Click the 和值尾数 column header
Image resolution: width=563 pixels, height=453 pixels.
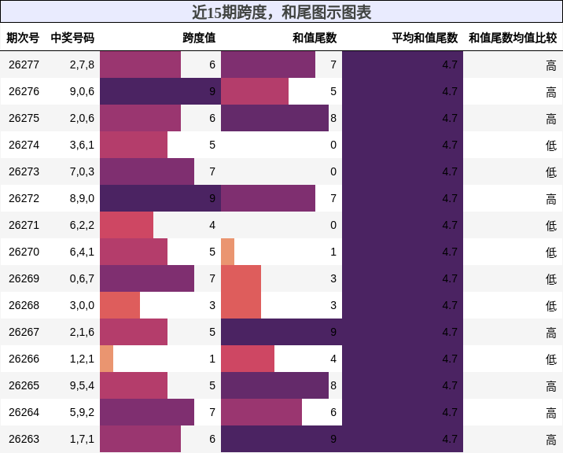pyautogui.click(x=315, y=38)
